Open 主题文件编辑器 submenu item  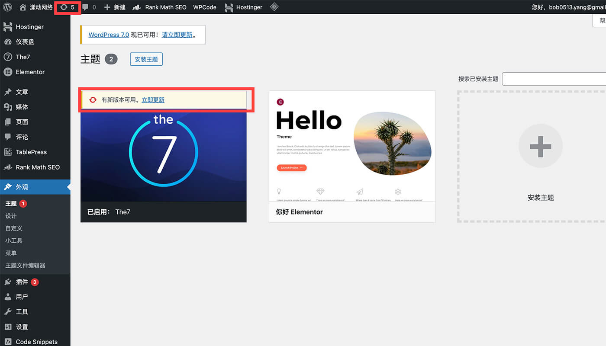25,266
